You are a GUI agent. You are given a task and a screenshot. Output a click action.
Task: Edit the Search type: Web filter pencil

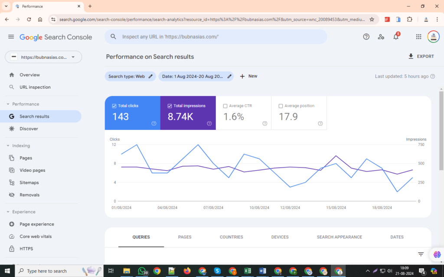pyautogui.click(x=150, y=76)
